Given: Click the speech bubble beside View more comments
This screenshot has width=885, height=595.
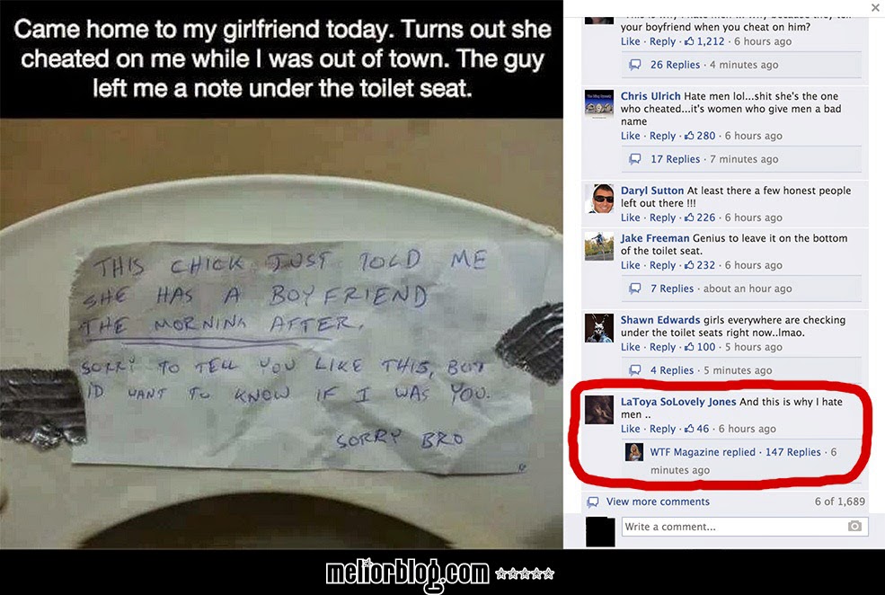Looking at the screenshot, I should (593, 502).
